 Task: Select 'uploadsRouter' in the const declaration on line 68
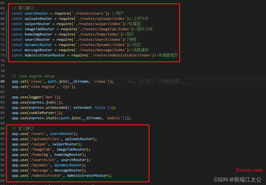click(x=38, y=19)
